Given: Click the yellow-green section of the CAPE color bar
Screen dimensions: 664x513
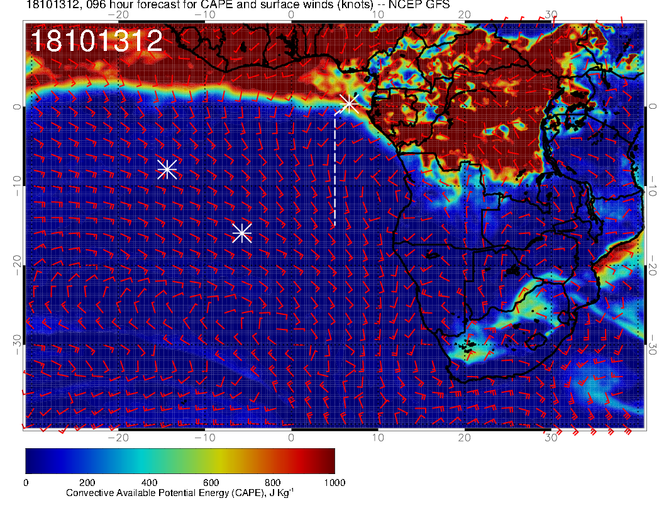Looking at the screenshot, I should [212, 461].
